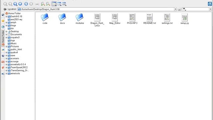Open the Network sidebar tab below Home Folder

[3, 50]
